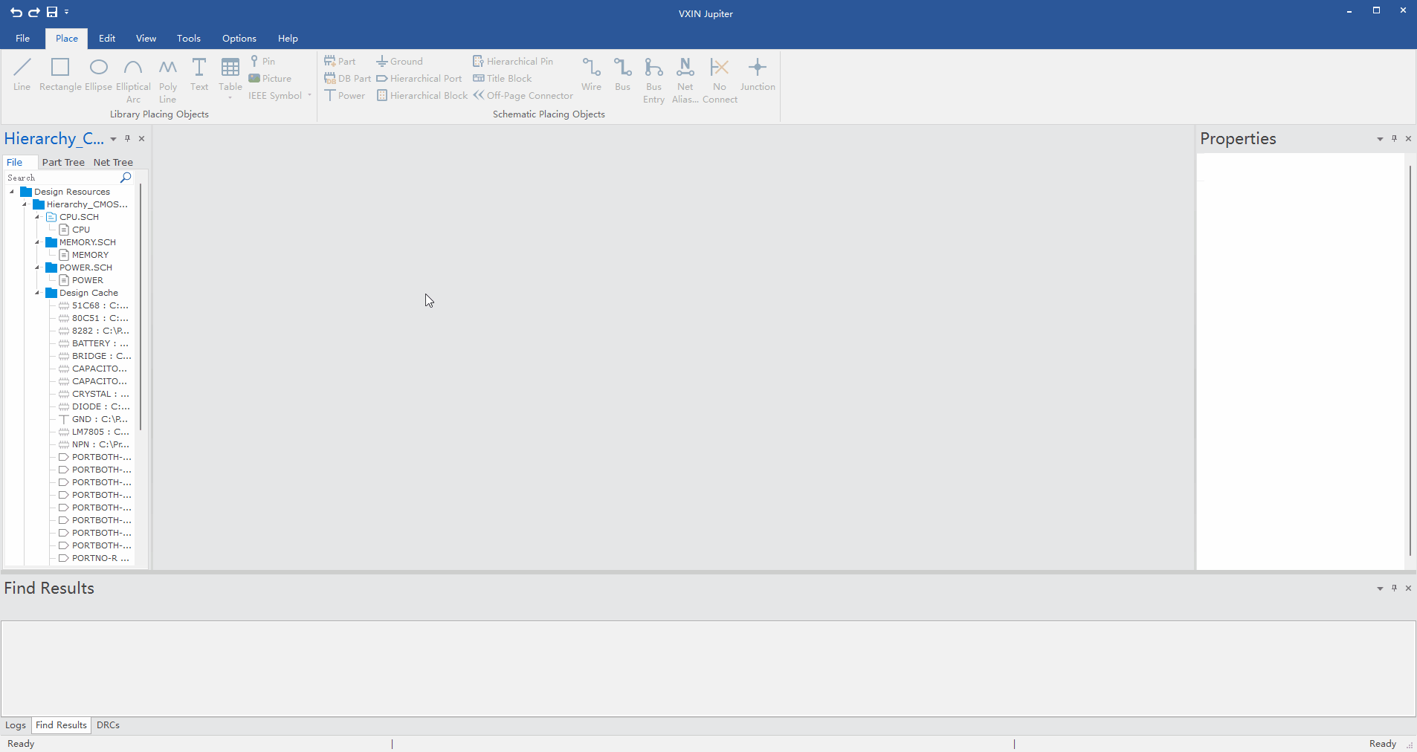Click the hierarchy tree vertical scrollbar
Image resolution: width=1417 pixels, height=752 pixels.
(141, 306)
